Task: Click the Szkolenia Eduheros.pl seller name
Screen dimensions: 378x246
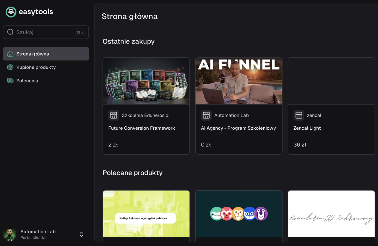Action: (x=146, y=115)
